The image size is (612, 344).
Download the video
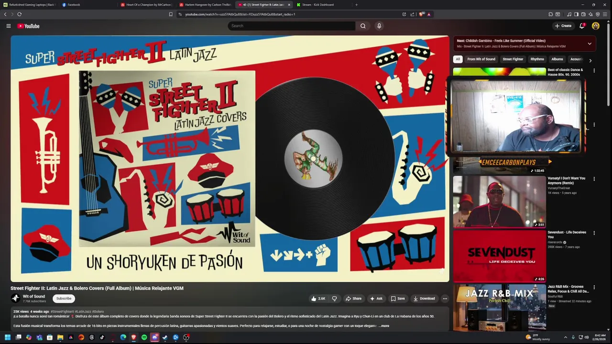tap(424, 299)
